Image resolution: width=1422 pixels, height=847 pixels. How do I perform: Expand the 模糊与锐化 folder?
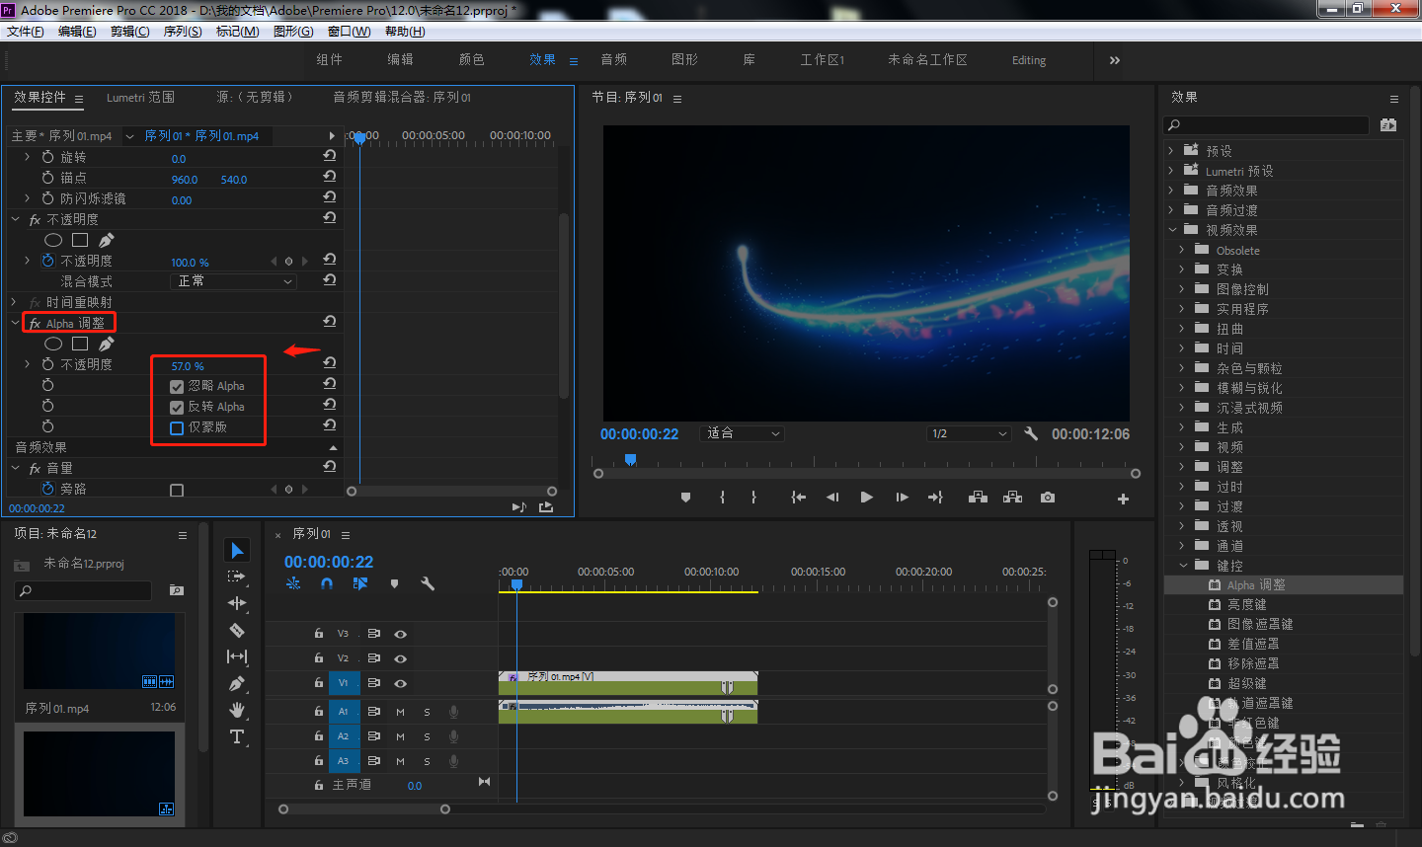point(1183,388)
